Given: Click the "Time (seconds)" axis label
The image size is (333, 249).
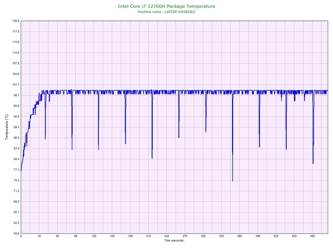Looking at the screenshot, I should [x=174, y=241].
